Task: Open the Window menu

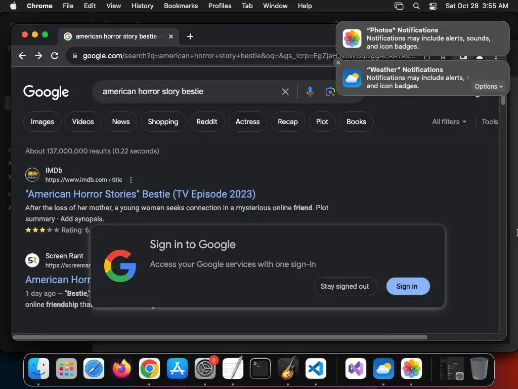Action: 275,6
